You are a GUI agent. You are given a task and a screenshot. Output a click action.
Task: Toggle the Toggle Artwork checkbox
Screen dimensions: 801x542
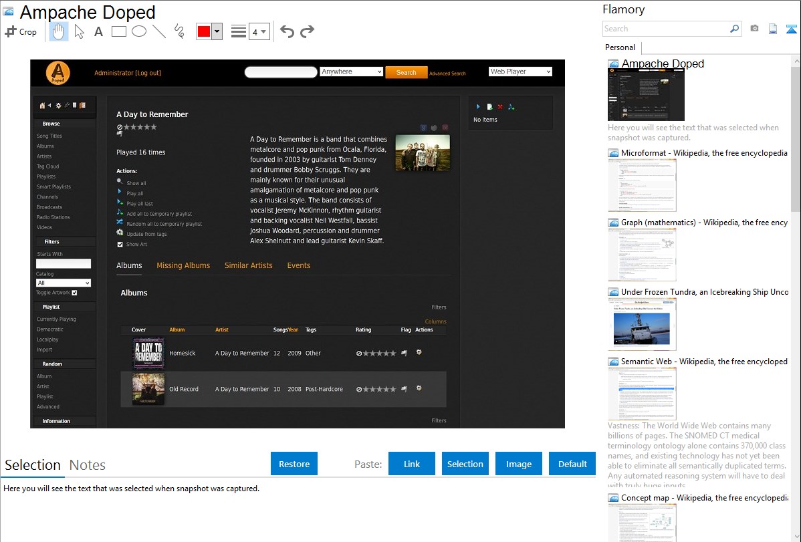coord(75,293)
